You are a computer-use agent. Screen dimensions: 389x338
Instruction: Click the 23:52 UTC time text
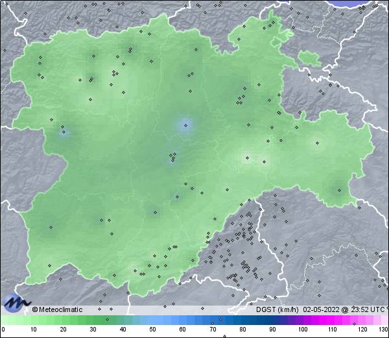click(368, 309)
